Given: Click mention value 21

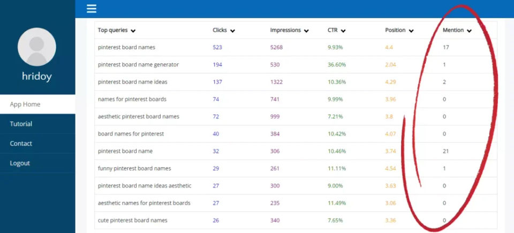Looking at the screenshot, I should 446,151.
